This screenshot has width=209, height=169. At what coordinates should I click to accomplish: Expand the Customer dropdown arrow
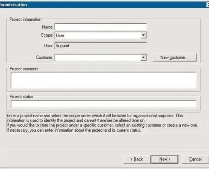tap(143, 57)
